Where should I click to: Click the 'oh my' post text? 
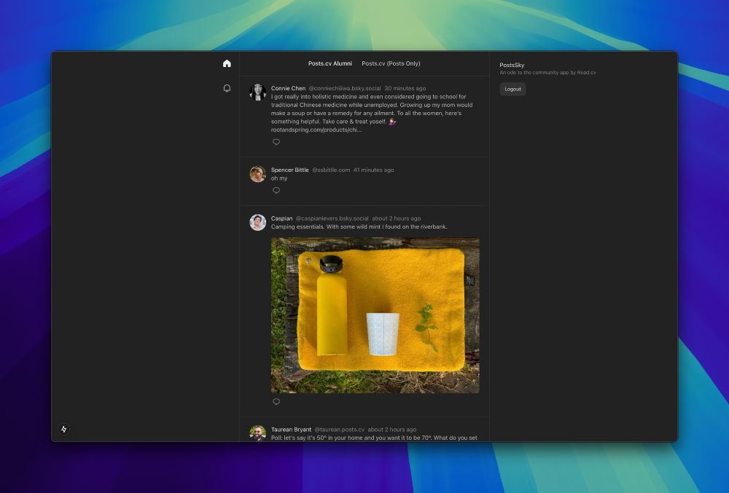tap(279, 178)
